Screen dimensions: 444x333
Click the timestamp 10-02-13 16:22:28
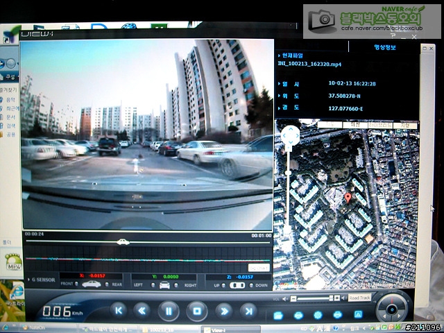pos(352,83)
